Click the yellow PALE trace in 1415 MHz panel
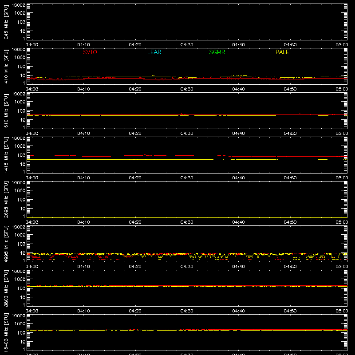Image resolution: width=355 pixels, height=355 pixels. click(187, 159)
